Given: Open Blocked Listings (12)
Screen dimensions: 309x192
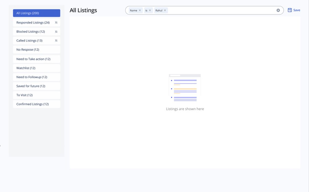Looking at the screenshot, I should (x=31, y=32).
